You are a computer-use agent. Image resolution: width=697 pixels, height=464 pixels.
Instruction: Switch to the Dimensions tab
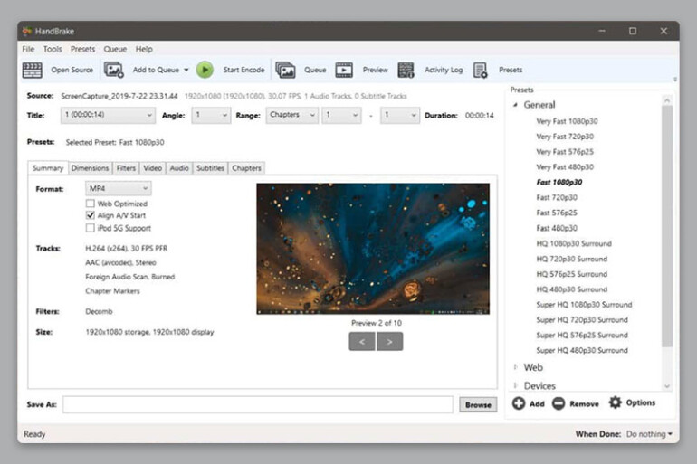(90, 168)
